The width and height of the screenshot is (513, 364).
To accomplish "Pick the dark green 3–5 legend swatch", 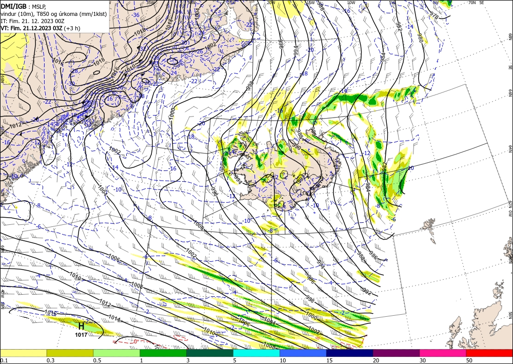I will tap(210, 353).
